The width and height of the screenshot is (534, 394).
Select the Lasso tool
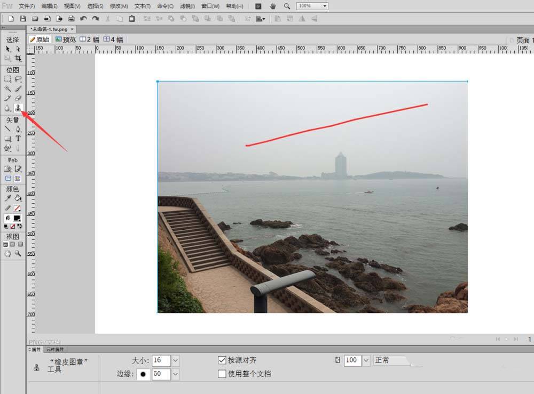pyautogui.click(x=18, y=79)
